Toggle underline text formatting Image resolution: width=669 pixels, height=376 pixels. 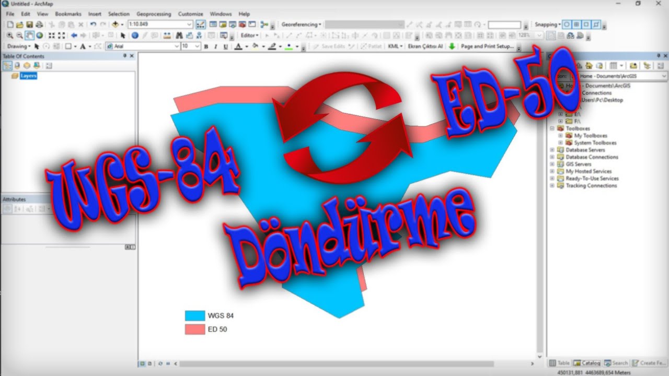(225, 46)
